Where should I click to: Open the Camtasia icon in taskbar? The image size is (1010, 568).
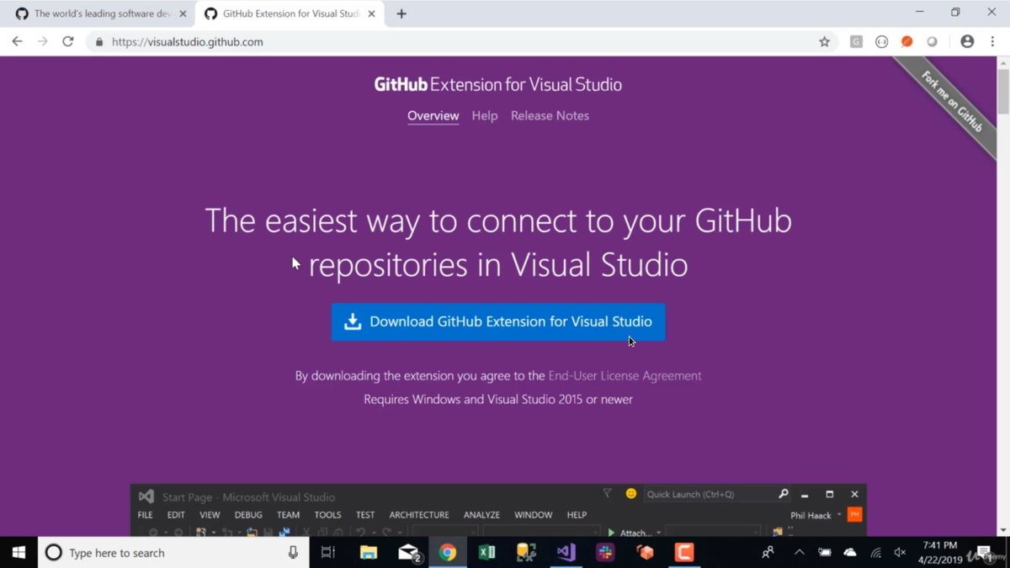684,553
